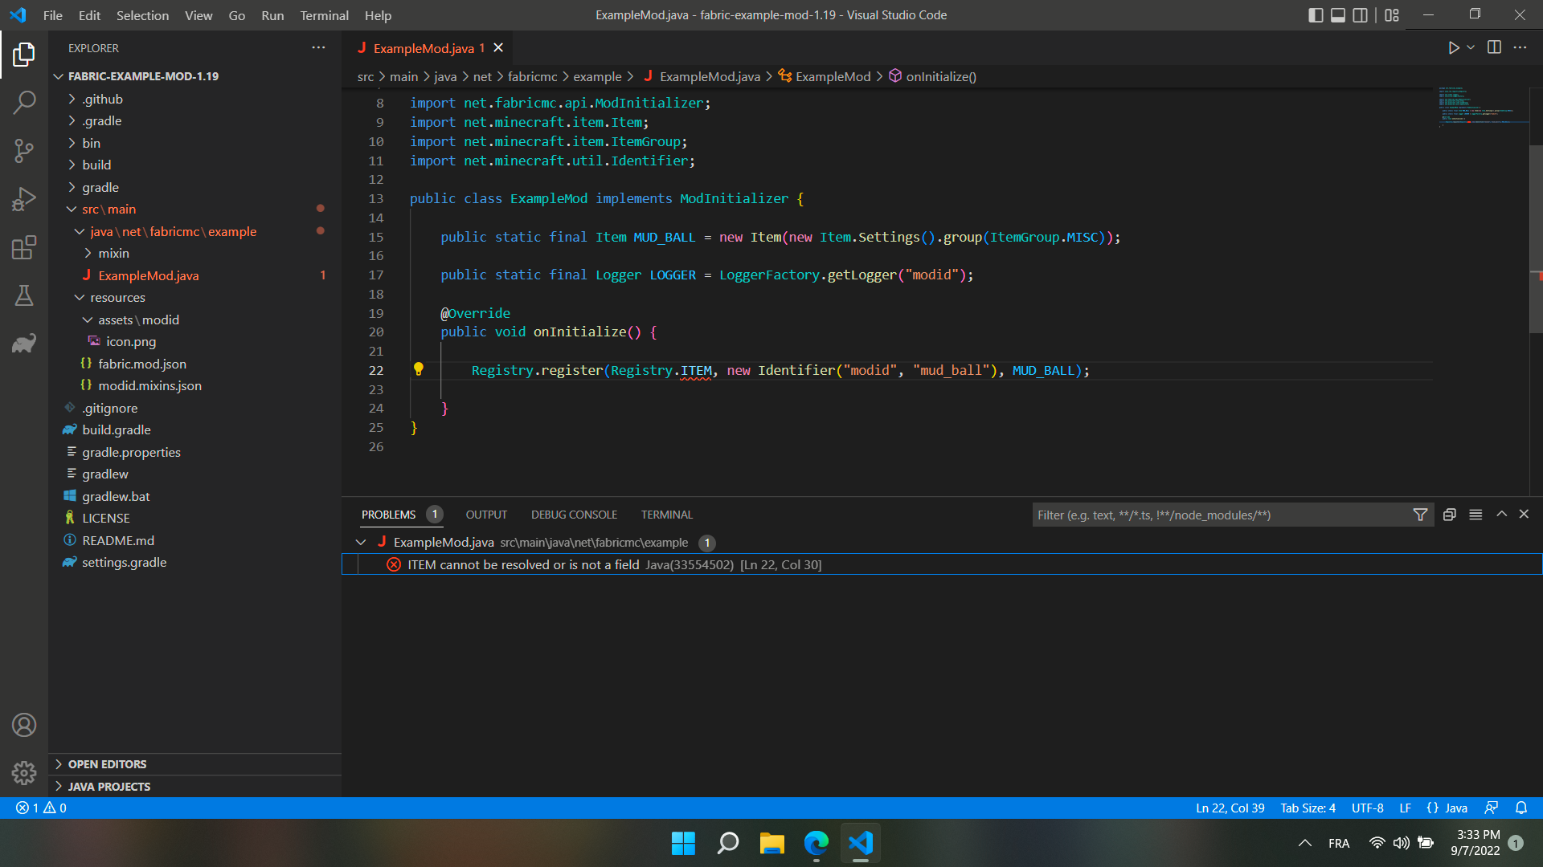Open Windows taskbar Search
The width and height of the screenshot is (1543, 867).
coord(727,843)
